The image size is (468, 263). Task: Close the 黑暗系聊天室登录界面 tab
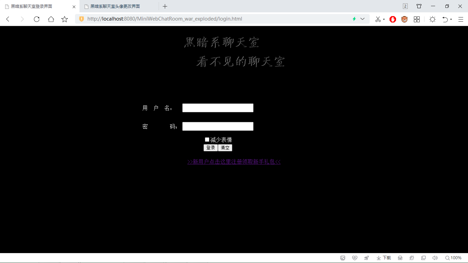tap(74, 7)
